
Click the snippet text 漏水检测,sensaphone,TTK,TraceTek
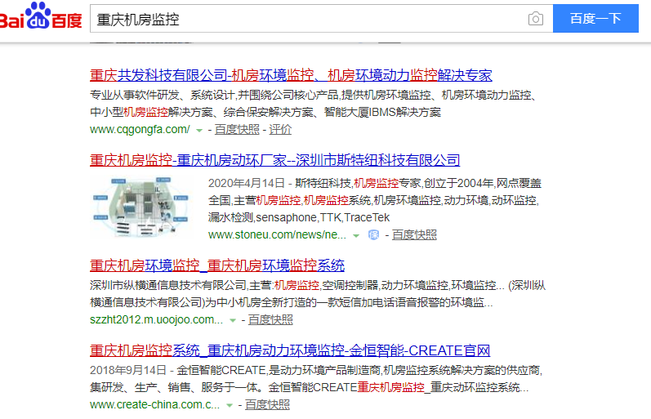pyautogui.click(x=299, y=217)
